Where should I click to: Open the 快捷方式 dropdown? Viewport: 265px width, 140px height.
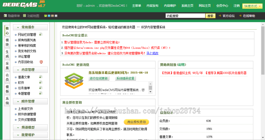(252, 6)
